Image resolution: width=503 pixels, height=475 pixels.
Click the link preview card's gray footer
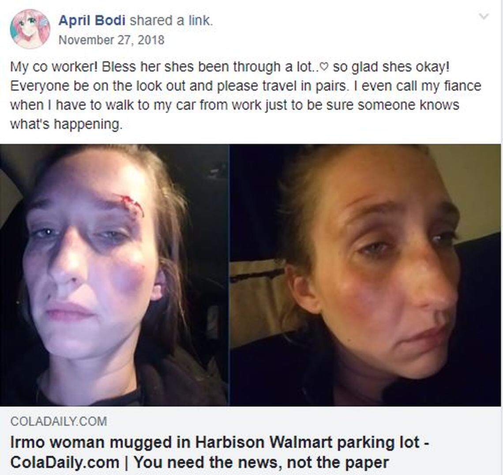coord(250,440)
